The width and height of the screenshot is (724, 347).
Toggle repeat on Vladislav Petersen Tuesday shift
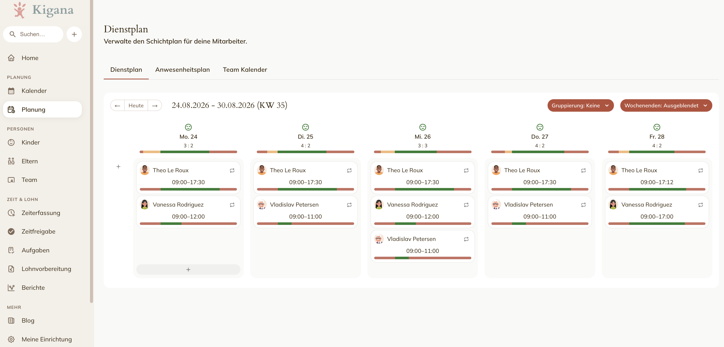(x=349, y=205)
